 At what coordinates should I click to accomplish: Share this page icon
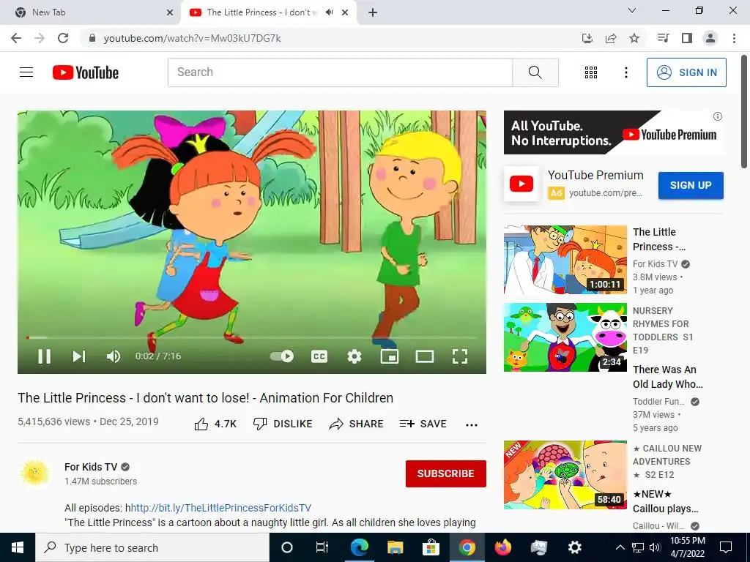(x=611, y=38)
